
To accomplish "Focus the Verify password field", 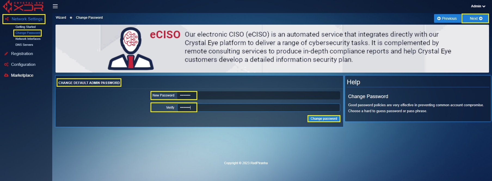I will point(259,108).
